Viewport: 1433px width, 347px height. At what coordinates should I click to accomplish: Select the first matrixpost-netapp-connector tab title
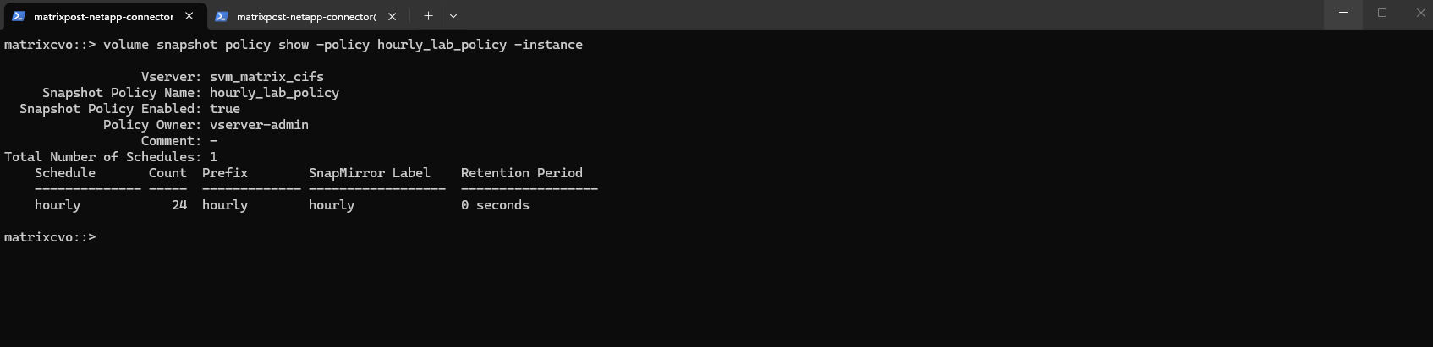103,16
